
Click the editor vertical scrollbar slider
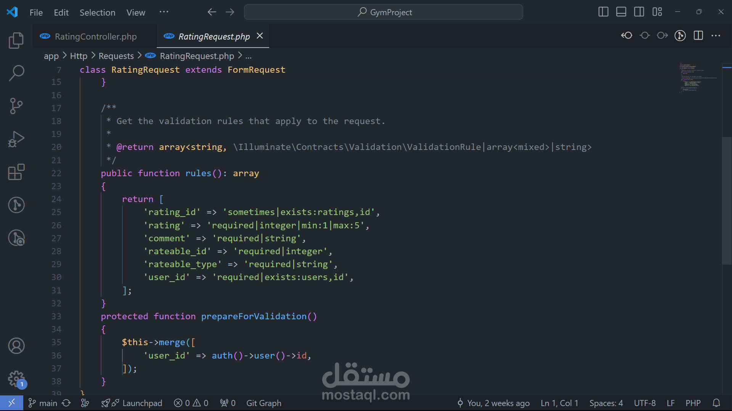point(727,200)
